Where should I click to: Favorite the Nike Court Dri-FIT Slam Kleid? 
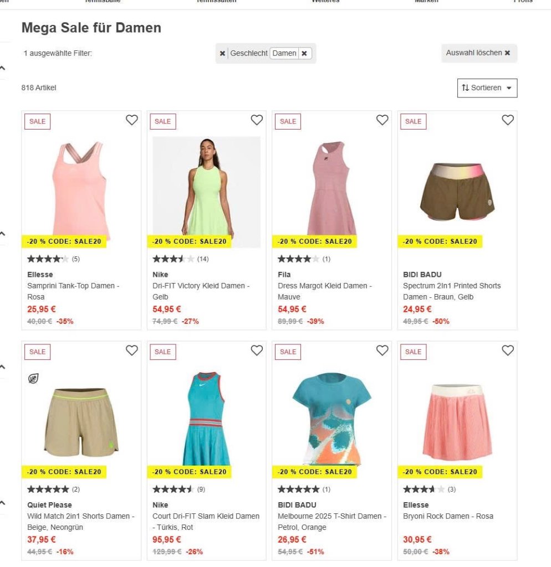pos(257,350)
